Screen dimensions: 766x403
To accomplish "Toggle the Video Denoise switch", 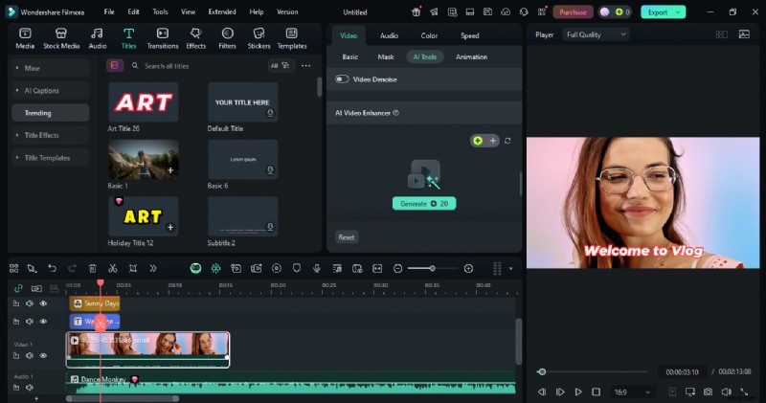I will [342, 79].
